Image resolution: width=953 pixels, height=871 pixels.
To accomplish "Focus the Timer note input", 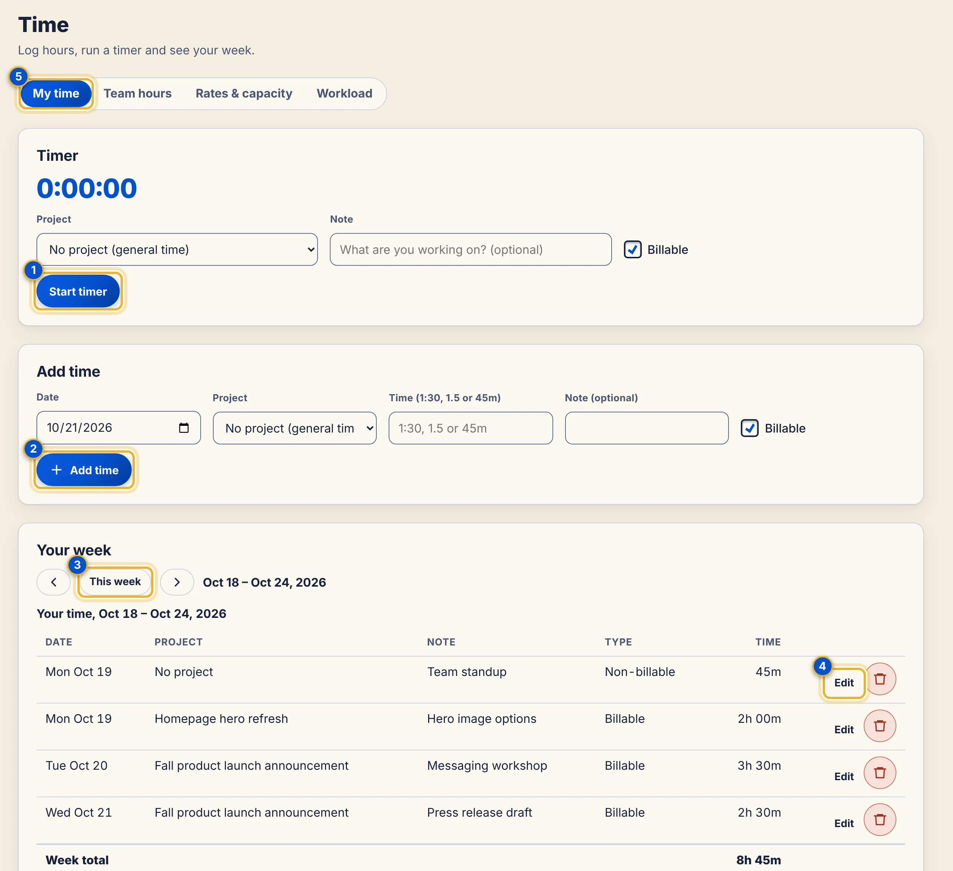I will 471,249.
